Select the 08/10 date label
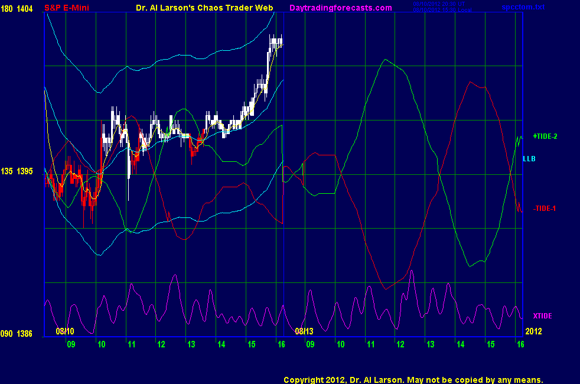Viewport: 580px width, 384px height. tap(65, 331)
